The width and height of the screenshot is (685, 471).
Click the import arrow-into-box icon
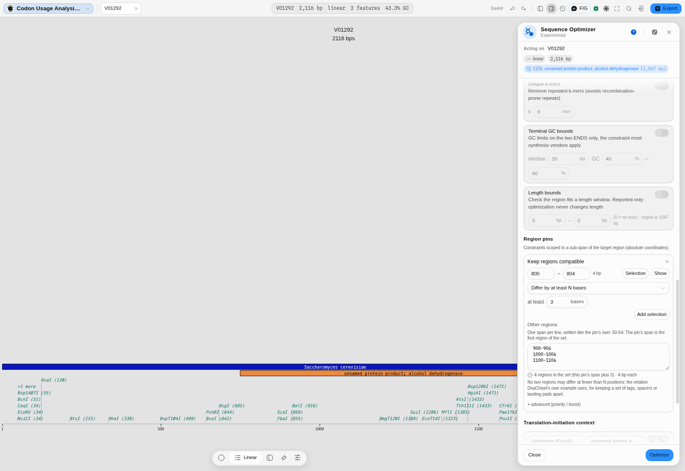coord(641,9)
